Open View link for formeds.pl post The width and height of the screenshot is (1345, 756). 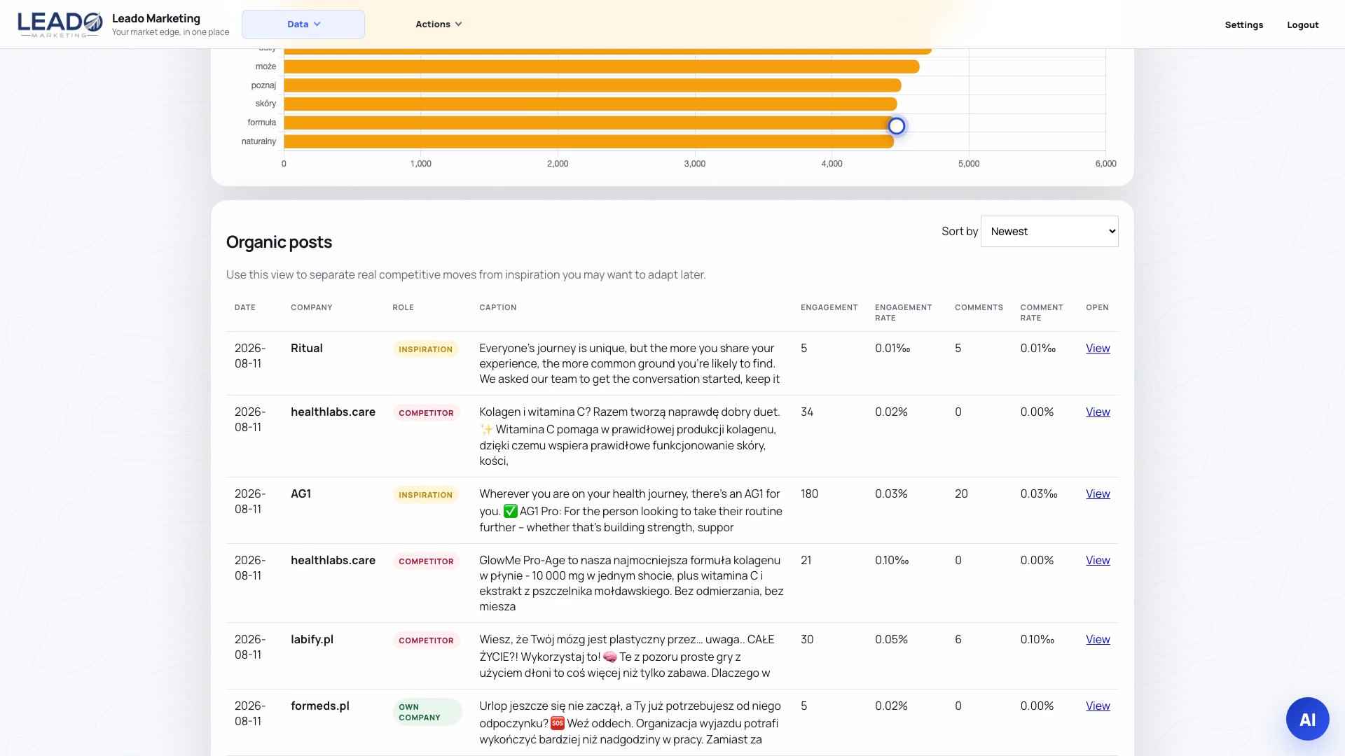1098,706
